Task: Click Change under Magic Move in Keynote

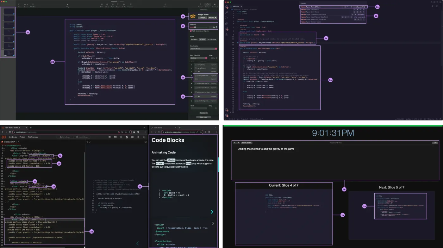Action: tap(202, 18)
